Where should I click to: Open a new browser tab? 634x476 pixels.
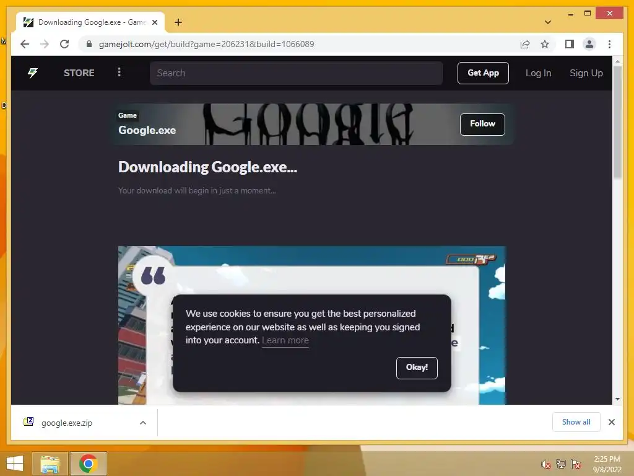(x=178, y=22)
